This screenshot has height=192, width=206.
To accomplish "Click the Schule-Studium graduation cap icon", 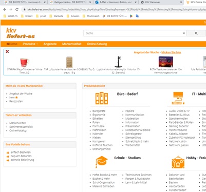I will (x=101, y=162).
